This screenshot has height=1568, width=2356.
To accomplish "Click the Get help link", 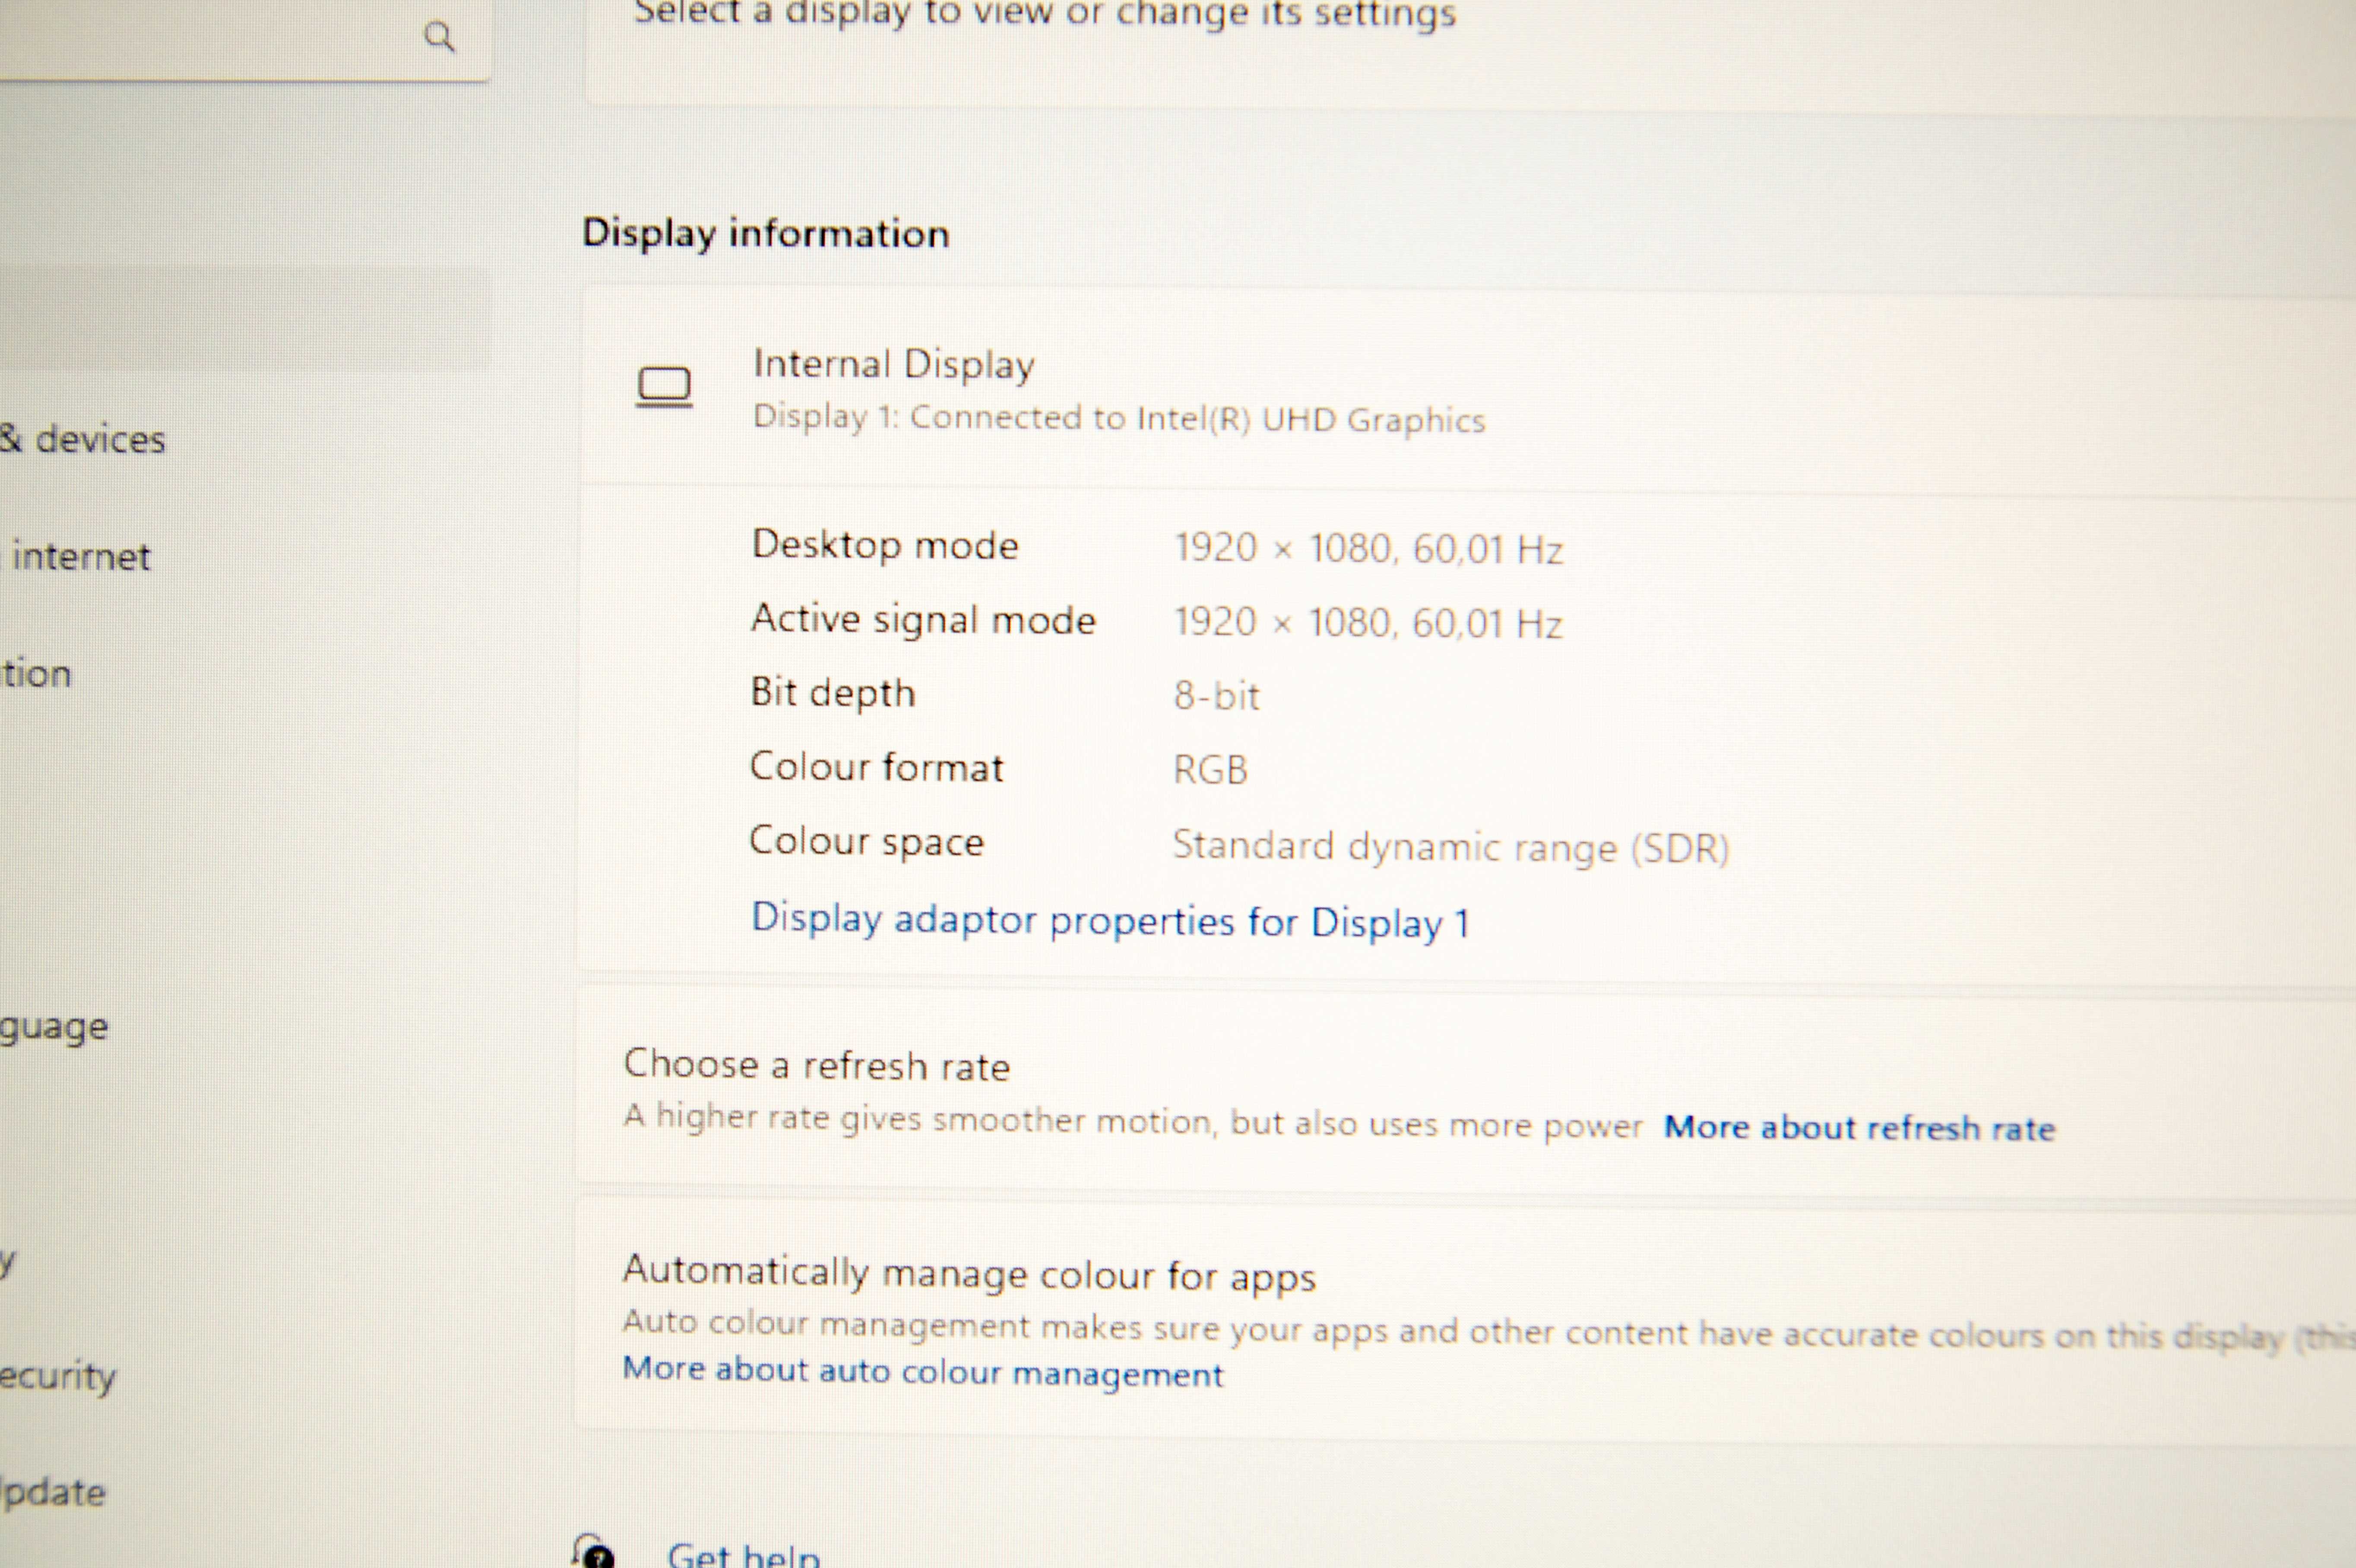I will tap(744, 1556).
